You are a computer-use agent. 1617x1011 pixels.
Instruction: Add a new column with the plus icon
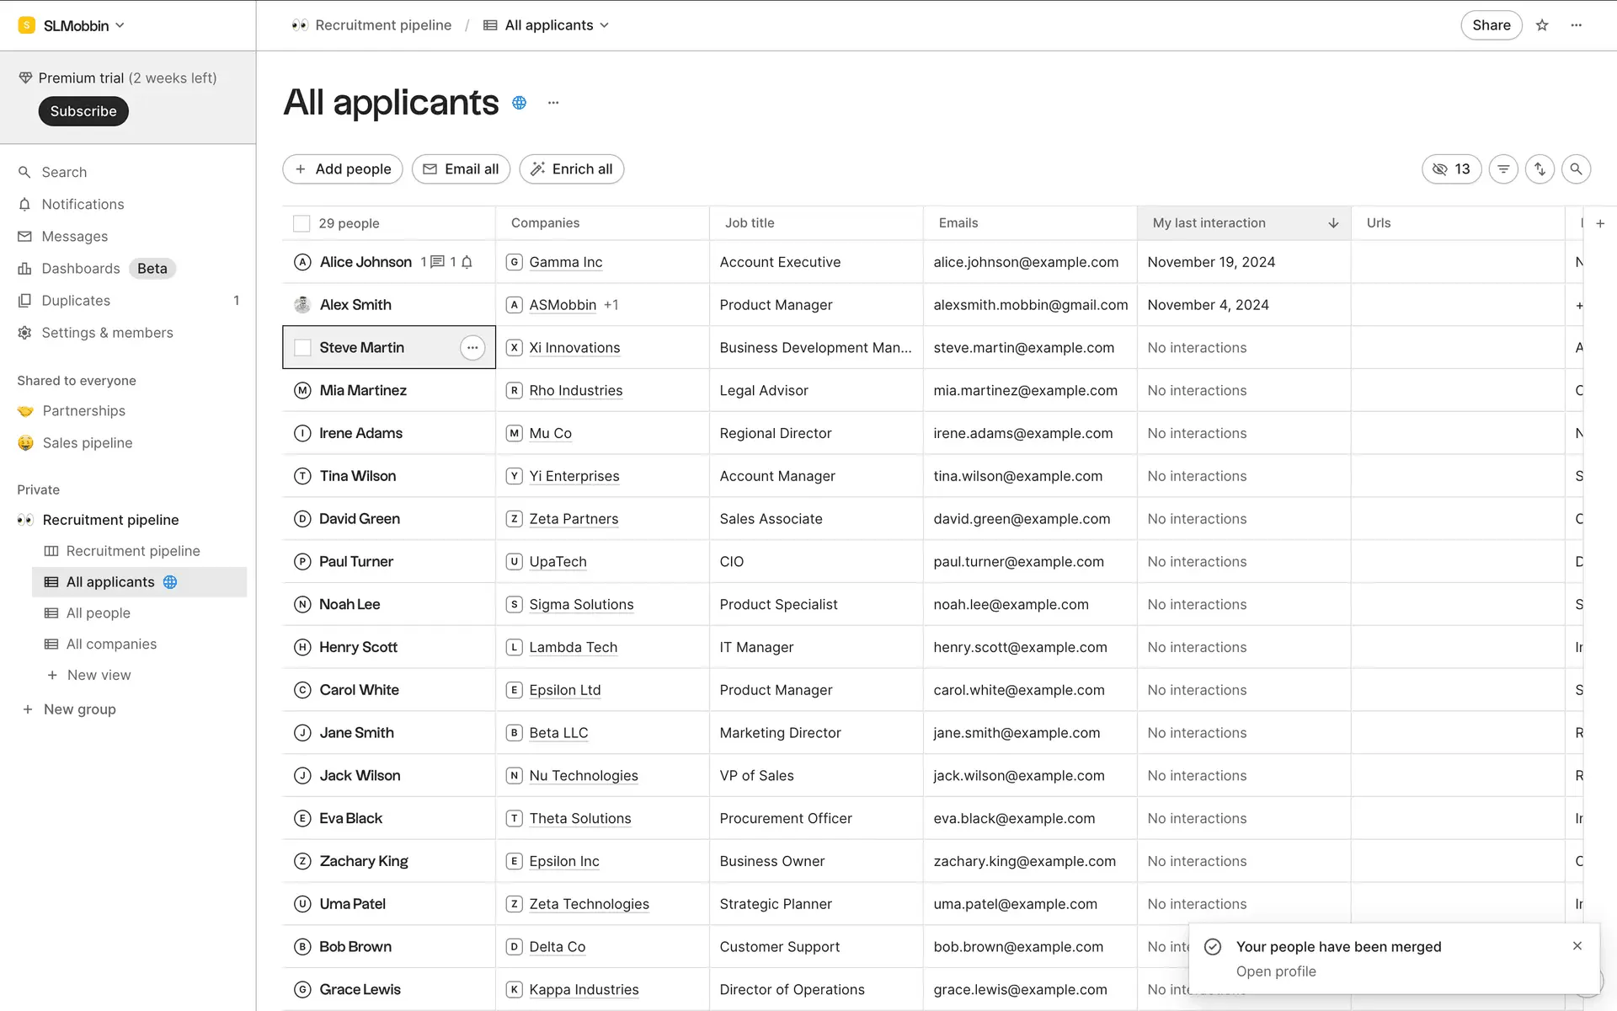[x=1600, y=223]
